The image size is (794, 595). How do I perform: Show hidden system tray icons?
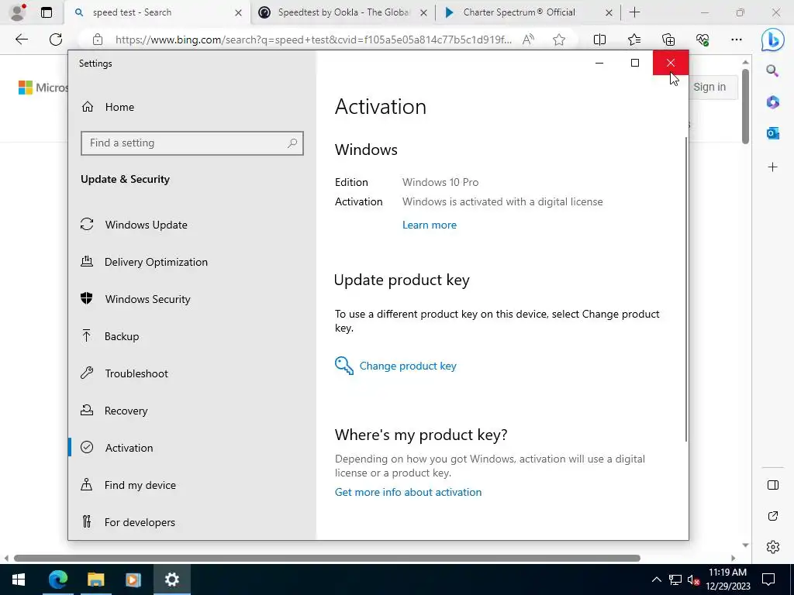[656, 580]
